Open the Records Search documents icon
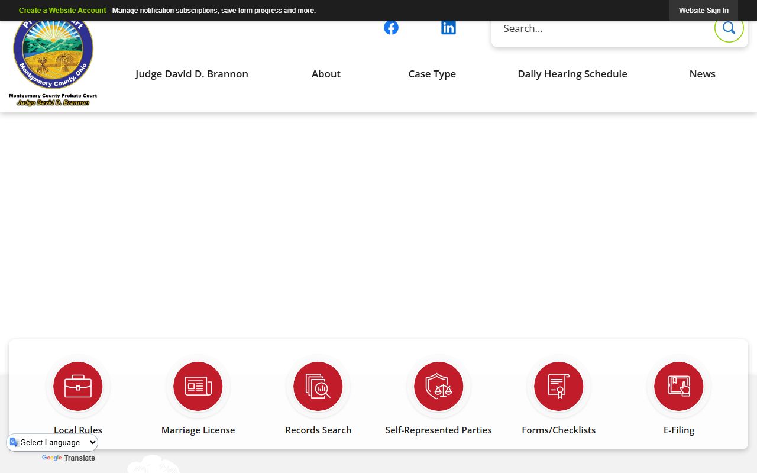Viewport: 757px width, 473px height. click(318, 386)
